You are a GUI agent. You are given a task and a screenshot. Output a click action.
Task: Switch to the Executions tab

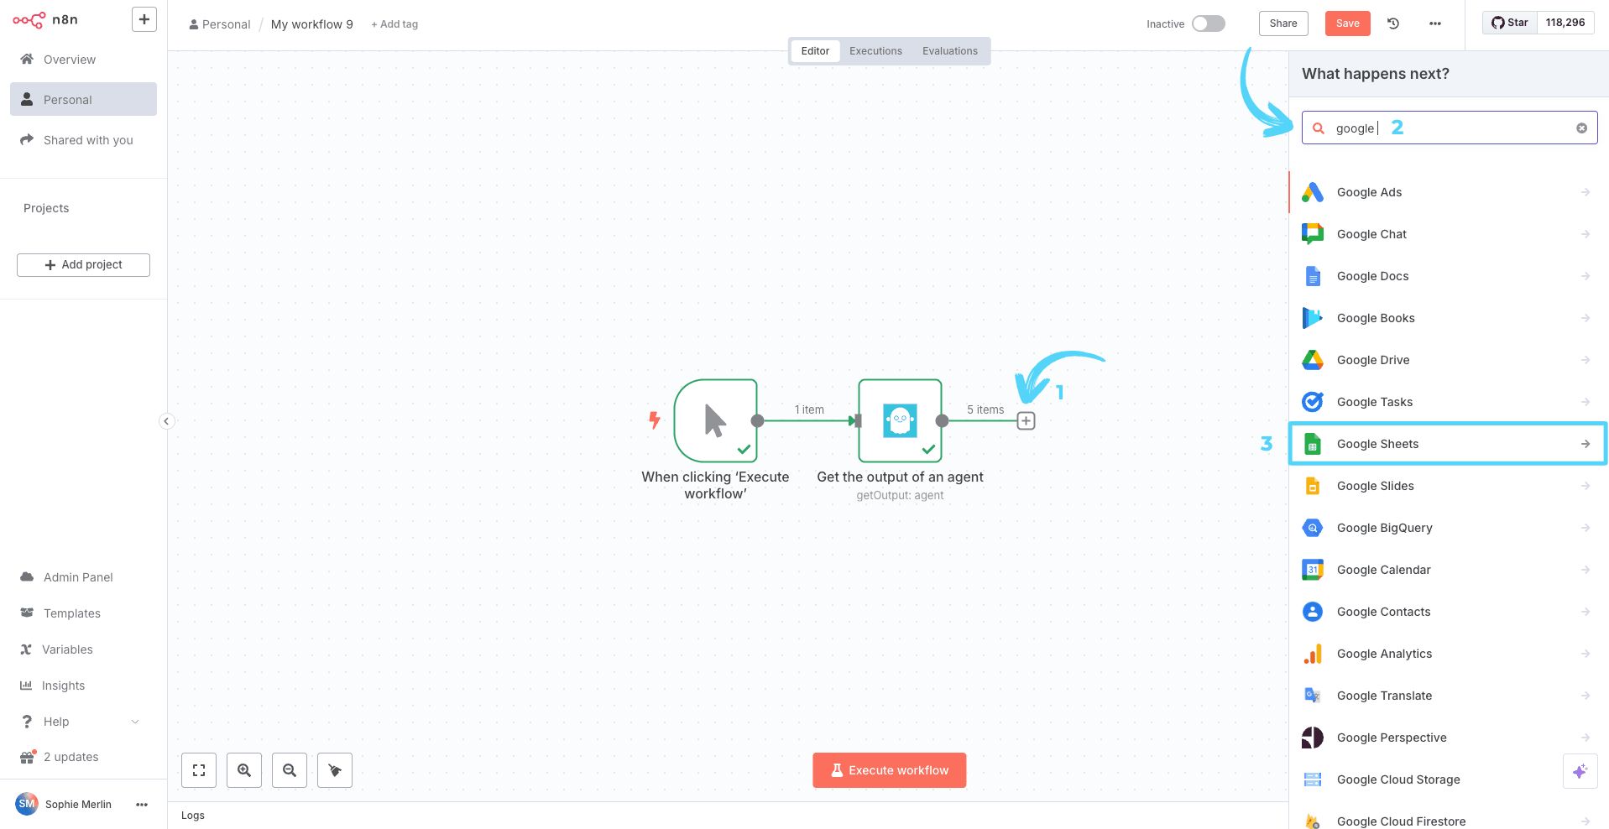875,51
